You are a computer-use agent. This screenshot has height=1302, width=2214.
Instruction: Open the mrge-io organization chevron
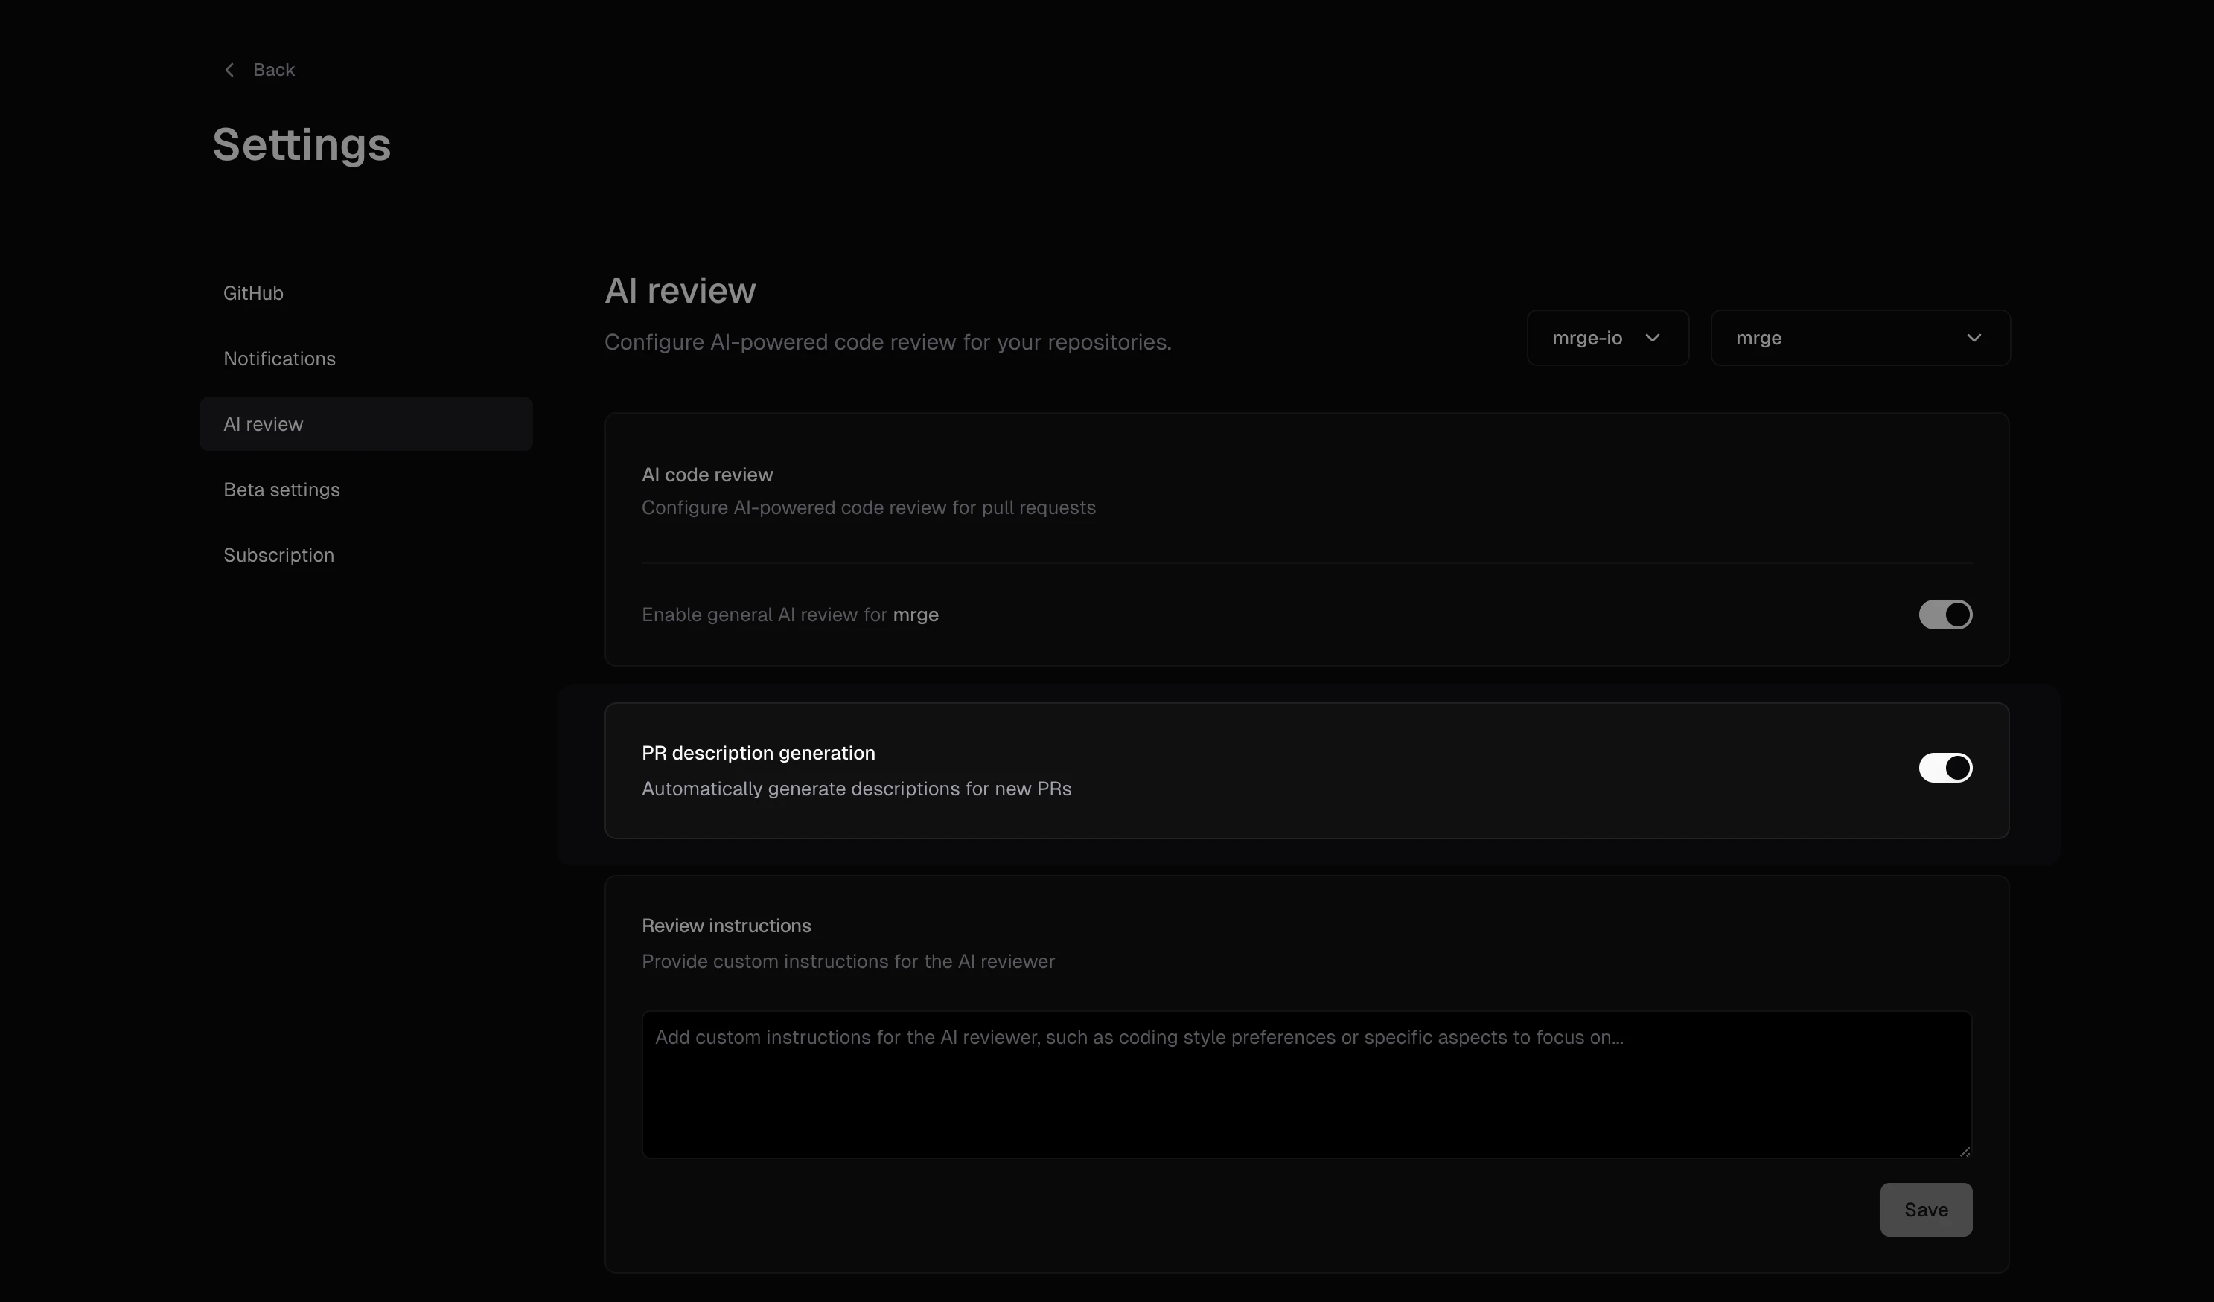[1653, 338]
